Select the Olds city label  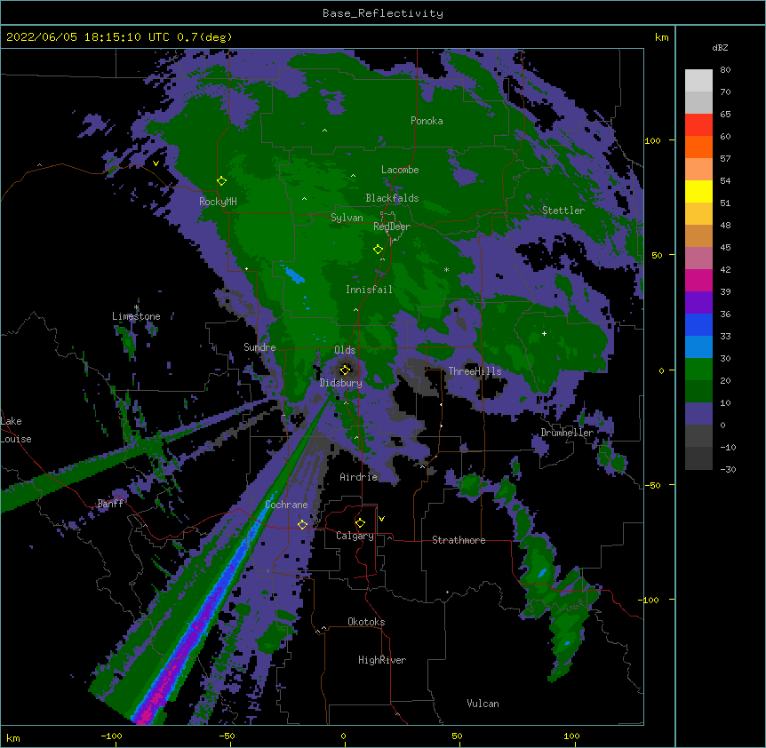pyautogui.click(x=345, y=350)
